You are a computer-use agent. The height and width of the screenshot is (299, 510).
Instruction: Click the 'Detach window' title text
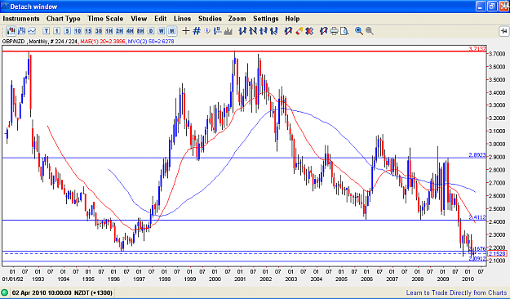33,7
